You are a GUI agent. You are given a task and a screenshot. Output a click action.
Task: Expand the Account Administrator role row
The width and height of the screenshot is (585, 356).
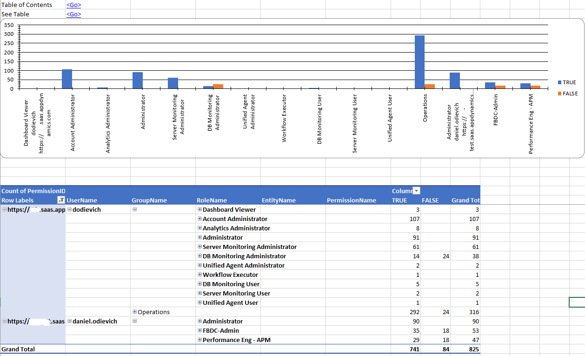200,219
